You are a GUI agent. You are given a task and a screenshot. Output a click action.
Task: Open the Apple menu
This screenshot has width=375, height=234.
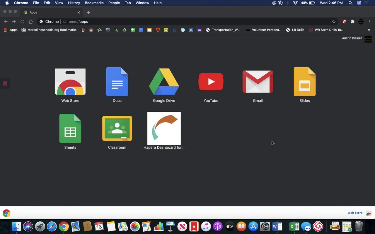click(7, 3)
